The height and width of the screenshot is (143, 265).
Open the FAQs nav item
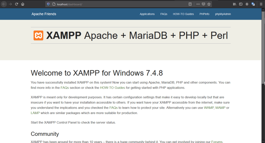[x=164, y=14]
